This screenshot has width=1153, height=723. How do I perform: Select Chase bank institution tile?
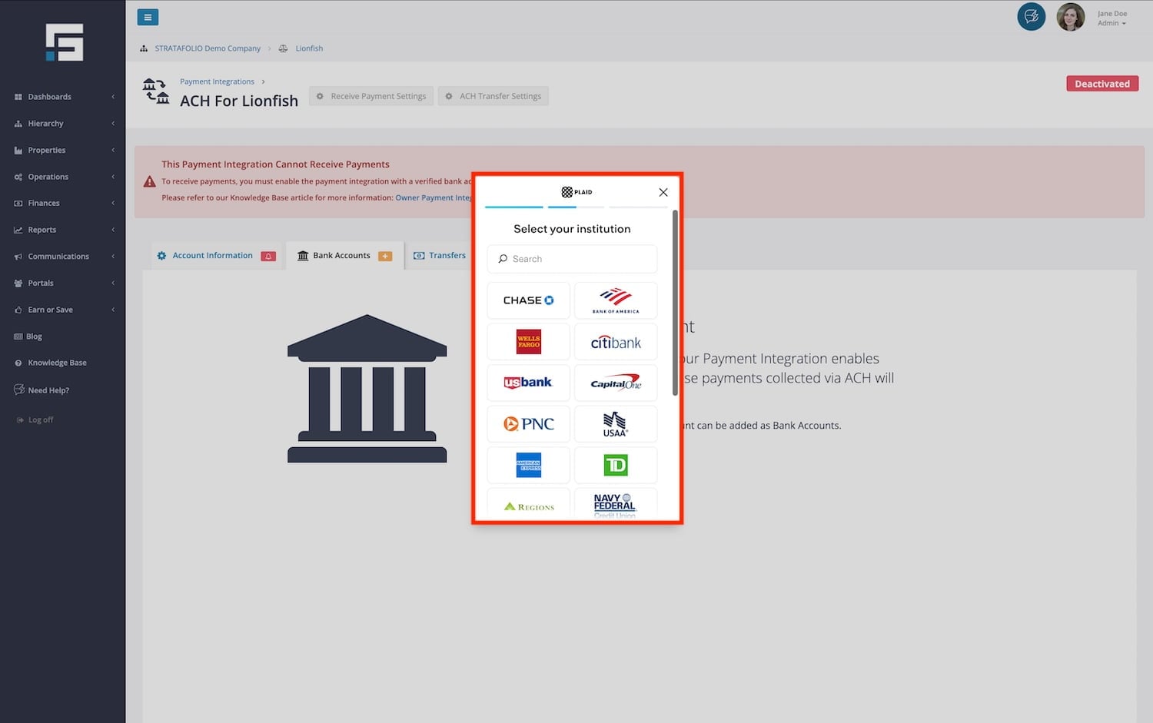click(528, 300)
